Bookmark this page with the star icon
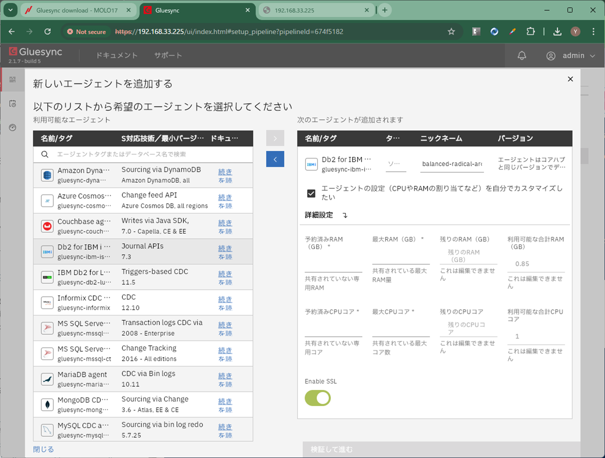605x458 pixels. pyautogui.click(x=451, y=32)
